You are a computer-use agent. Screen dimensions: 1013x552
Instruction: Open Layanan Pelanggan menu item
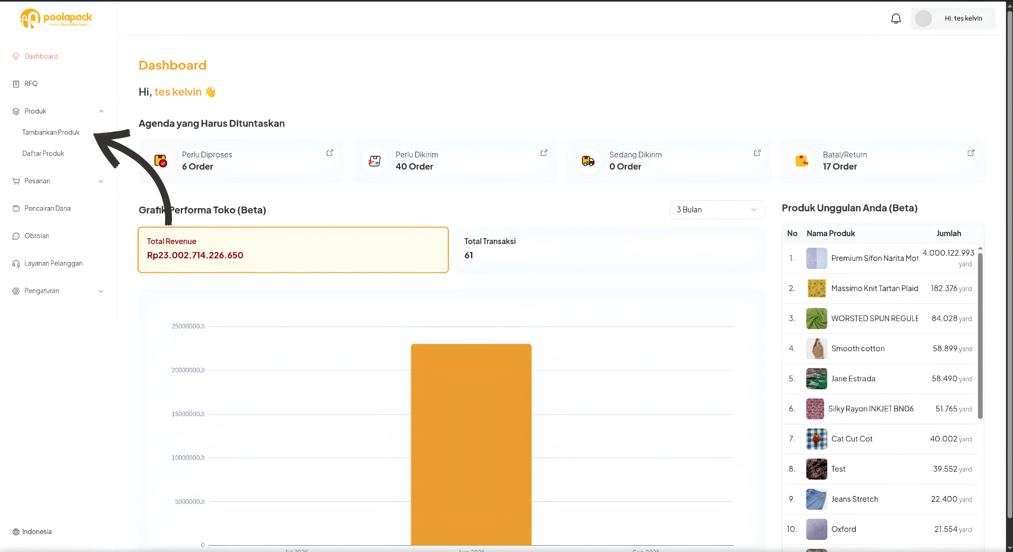53,263
